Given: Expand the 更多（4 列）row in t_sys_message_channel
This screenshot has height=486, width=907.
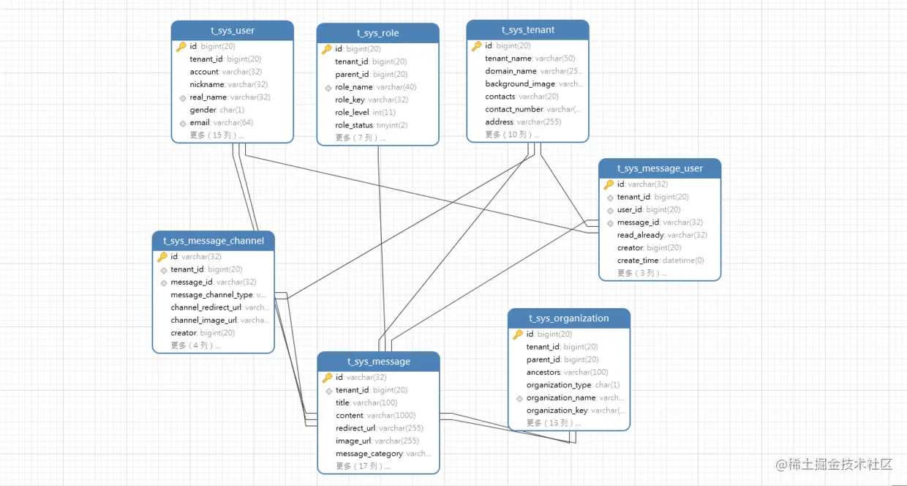Looking at the screenshot, I should [195, 345].
